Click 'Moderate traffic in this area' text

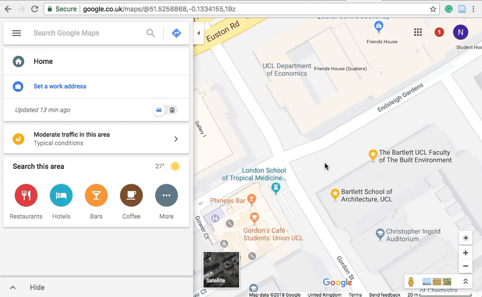[x=72, y=135]
